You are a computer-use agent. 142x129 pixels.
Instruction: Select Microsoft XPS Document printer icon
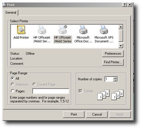point(104,29)
